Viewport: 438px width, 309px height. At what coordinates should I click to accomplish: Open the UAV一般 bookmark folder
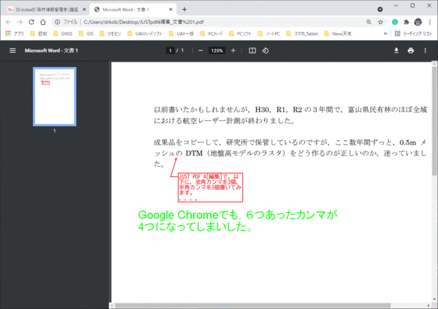181,33
